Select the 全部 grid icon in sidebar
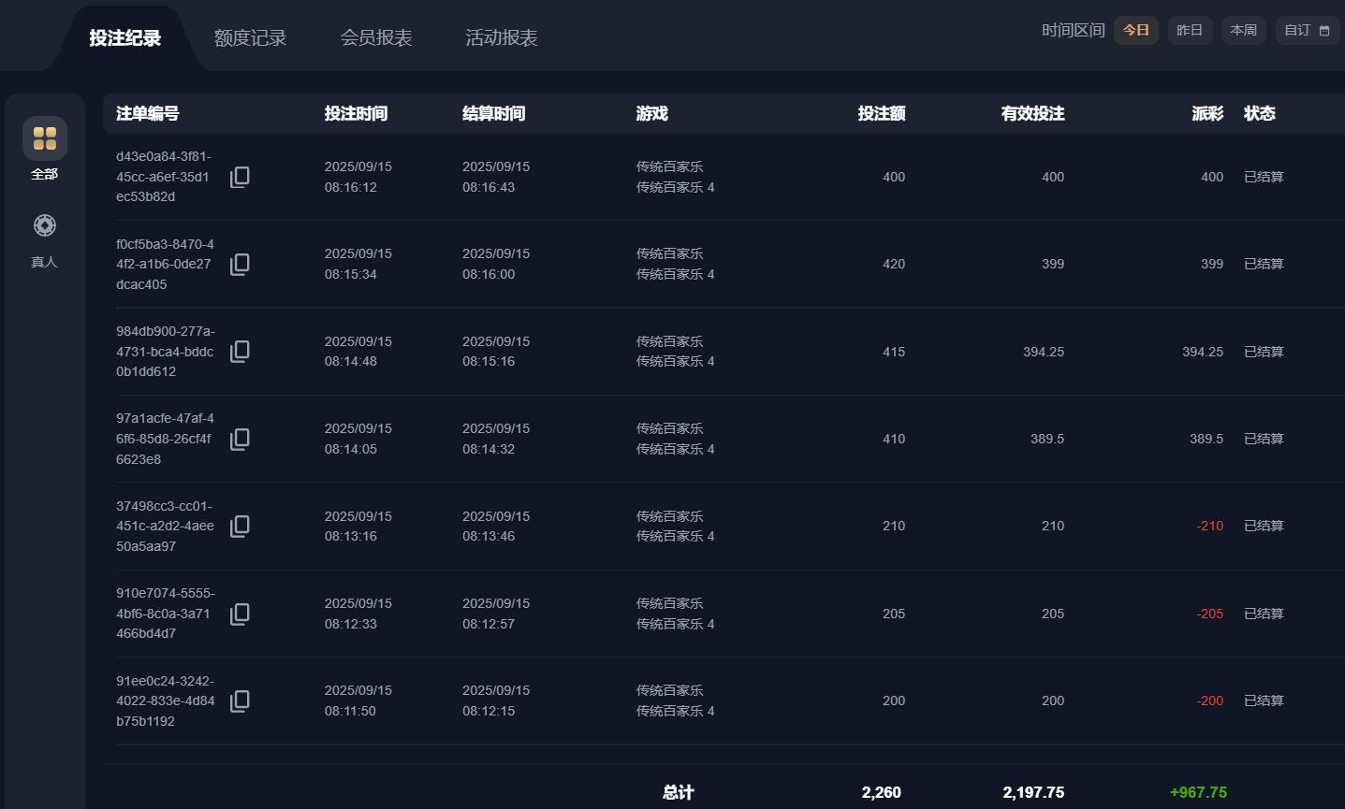The image size is (1345, 809). click(x=45, y=138)
